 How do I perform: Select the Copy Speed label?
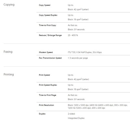click(45, 5)
